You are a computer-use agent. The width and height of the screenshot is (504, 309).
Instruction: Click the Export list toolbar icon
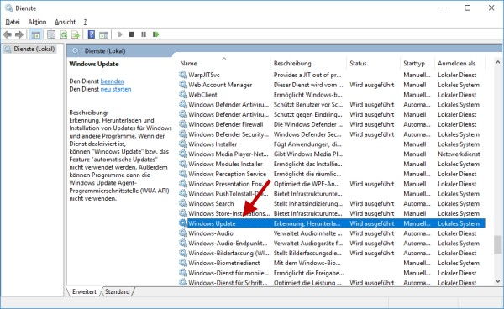(76, 34)
